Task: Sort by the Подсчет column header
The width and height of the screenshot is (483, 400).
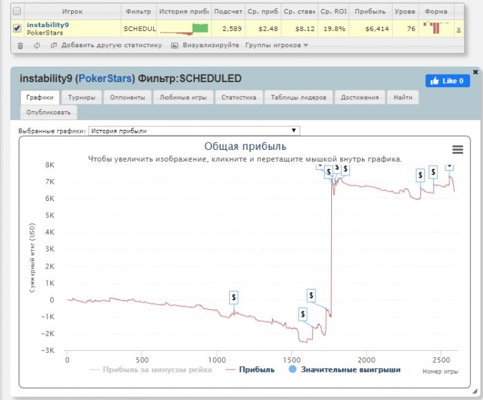Action: pyautogui.click(x=228, y=12)
